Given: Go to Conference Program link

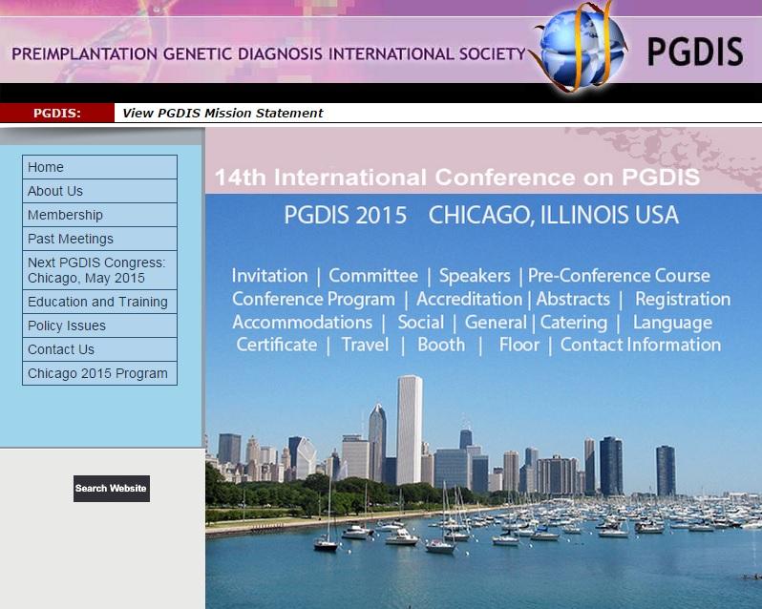Looking at the screenshot, I should pos(313,299).
